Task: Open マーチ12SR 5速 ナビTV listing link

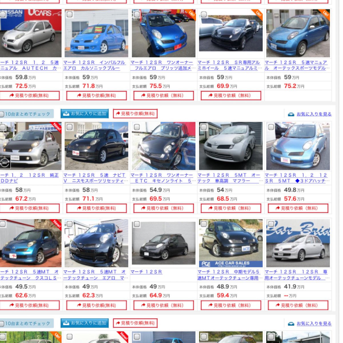Action: pyautogui.click(x=95, y=178)
